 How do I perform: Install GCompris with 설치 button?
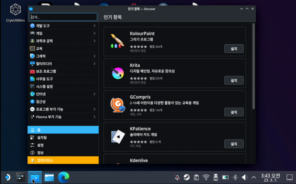pos(234,112)
